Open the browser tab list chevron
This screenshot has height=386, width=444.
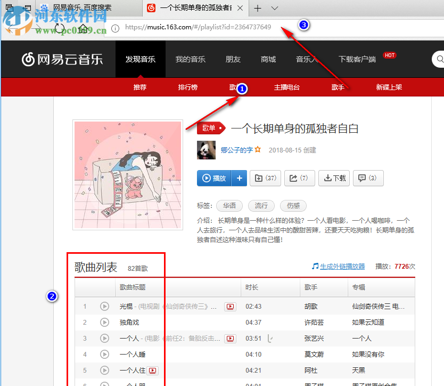click(x=274, y=9)
